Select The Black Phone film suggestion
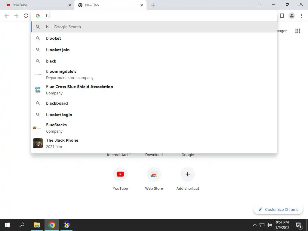 (x=154, y=143)
